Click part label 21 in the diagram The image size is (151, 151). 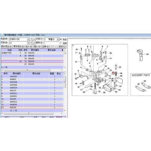click(99, 92)
